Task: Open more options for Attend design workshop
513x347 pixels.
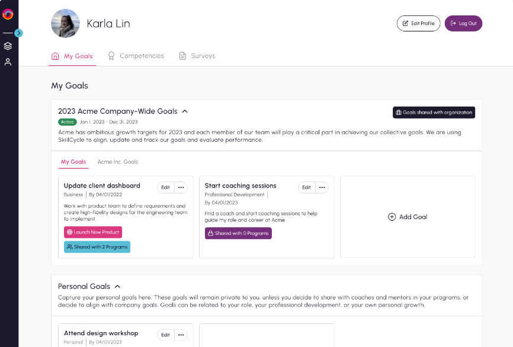Action: click(x=181, y=335)
